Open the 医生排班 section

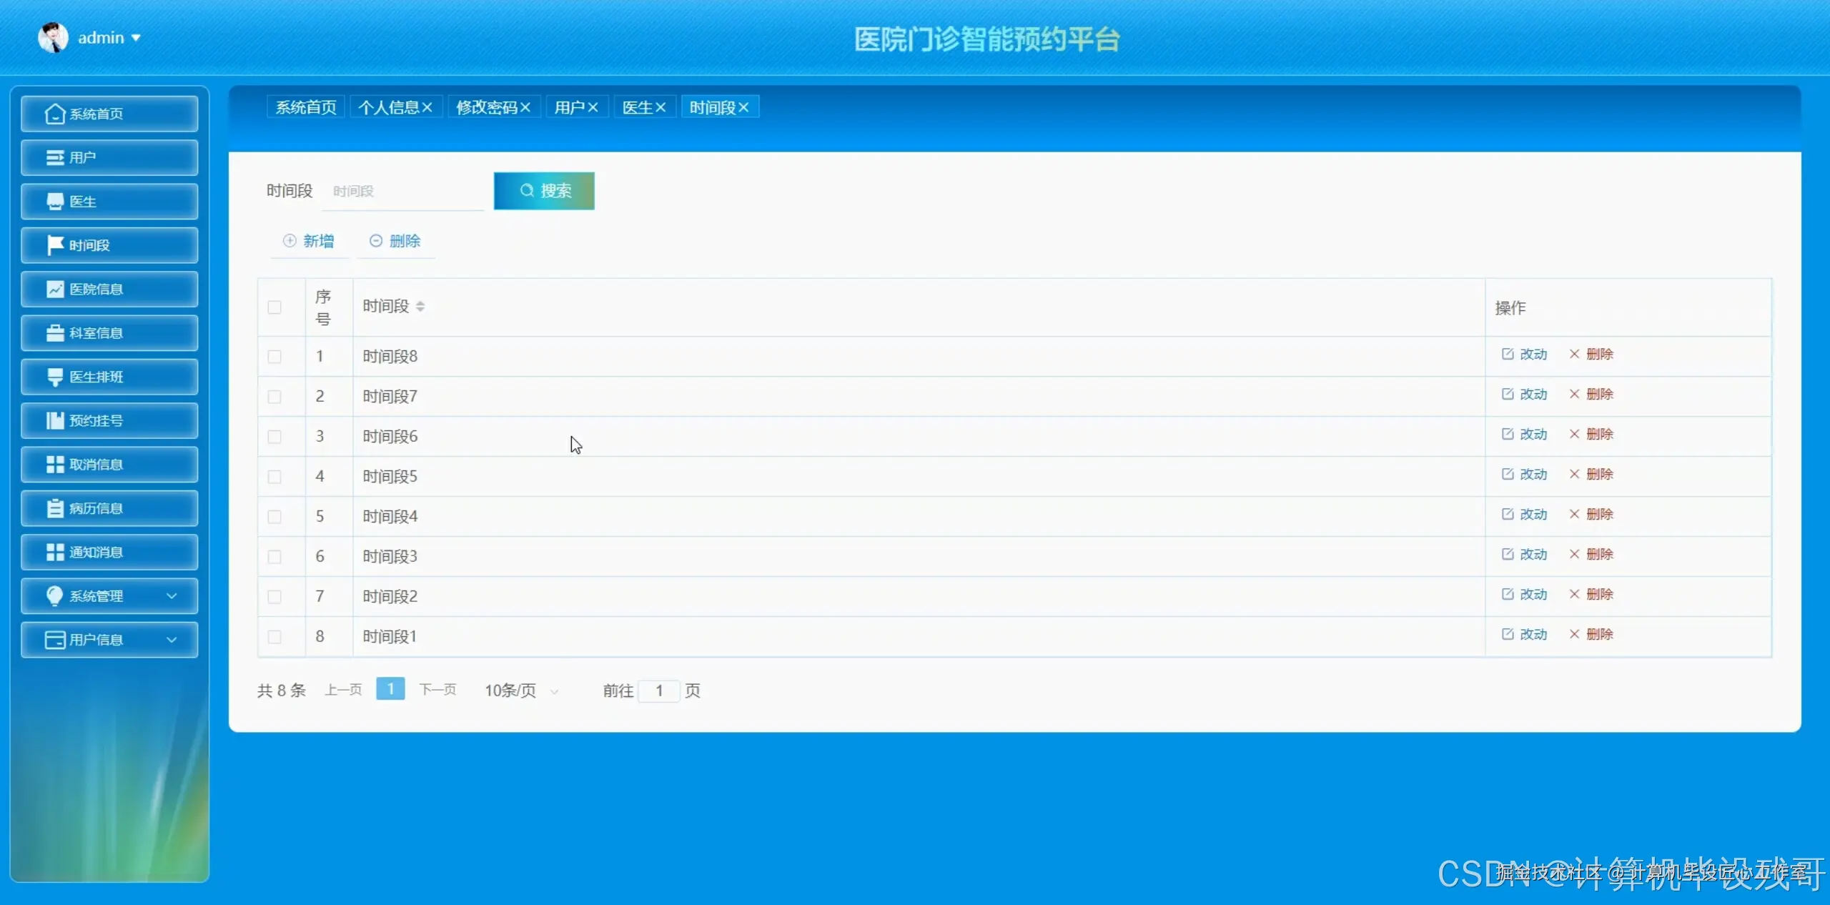point(109,377)
